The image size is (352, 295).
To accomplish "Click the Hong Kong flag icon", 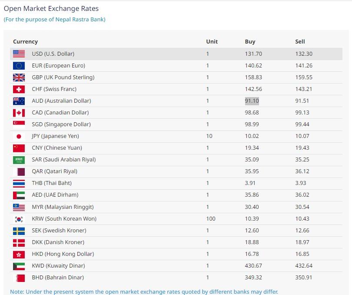I will pyautogui.click(x=19, y=254).
